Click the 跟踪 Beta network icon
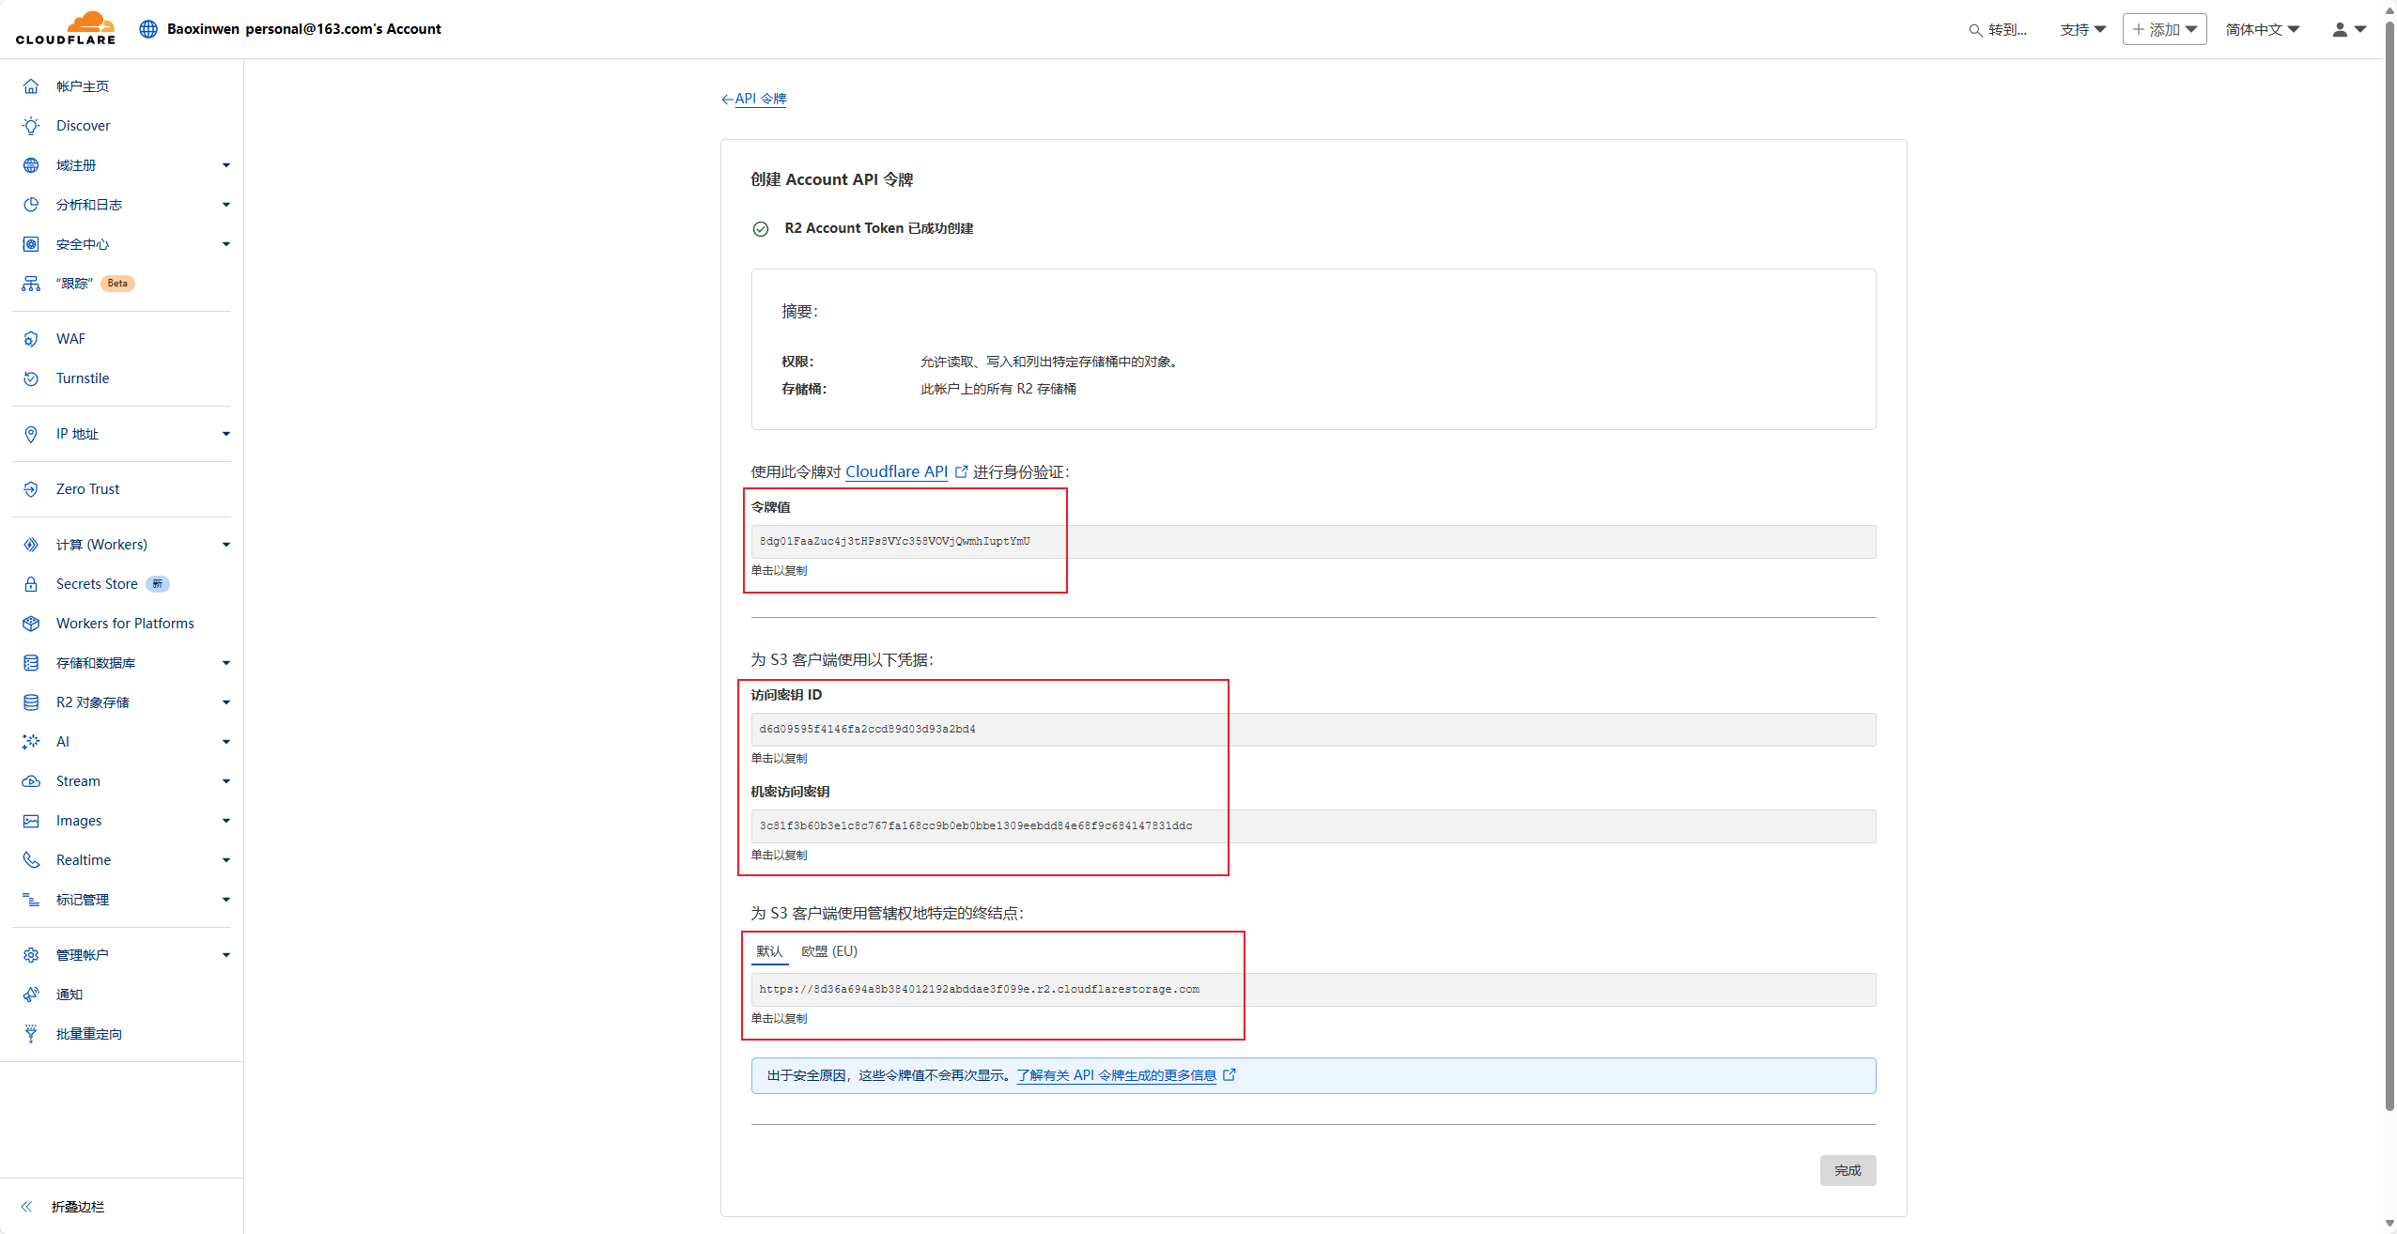2397x1234 pixels. click(x=31, y=284)
